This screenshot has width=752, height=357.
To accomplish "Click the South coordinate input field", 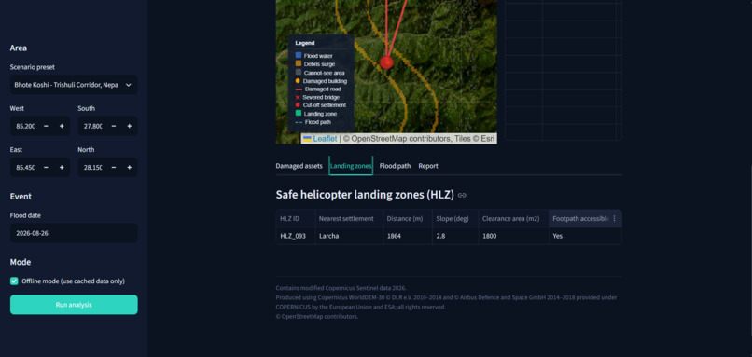I will 92,126.
